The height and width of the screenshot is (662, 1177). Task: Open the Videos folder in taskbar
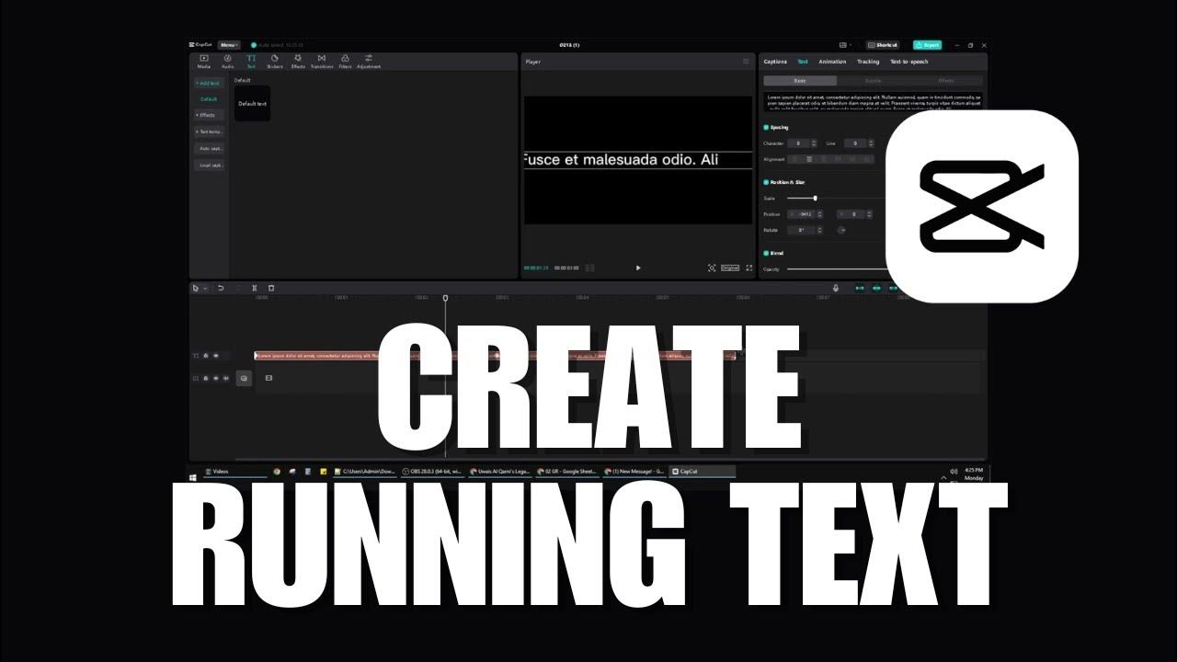[234, 472]
